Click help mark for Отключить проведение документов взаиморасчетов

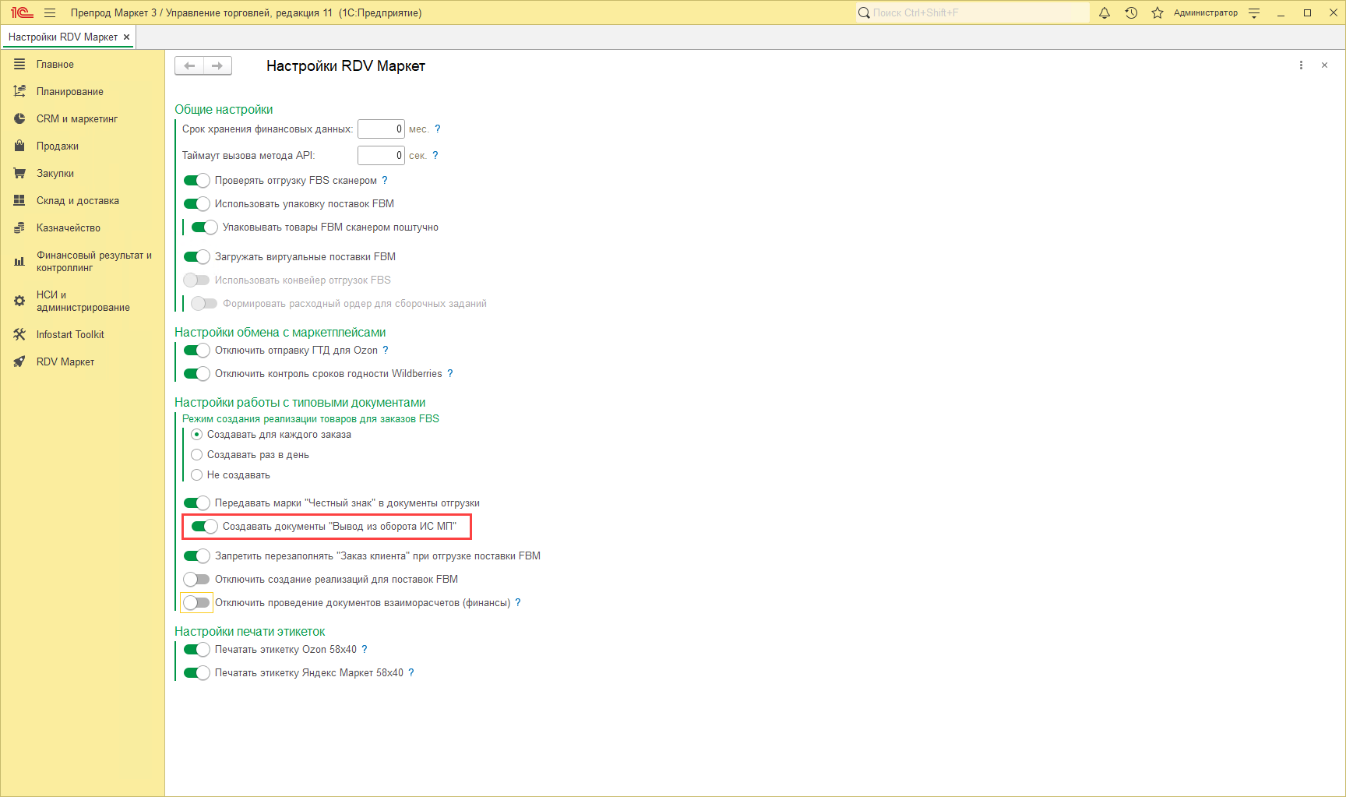point(518,602)
